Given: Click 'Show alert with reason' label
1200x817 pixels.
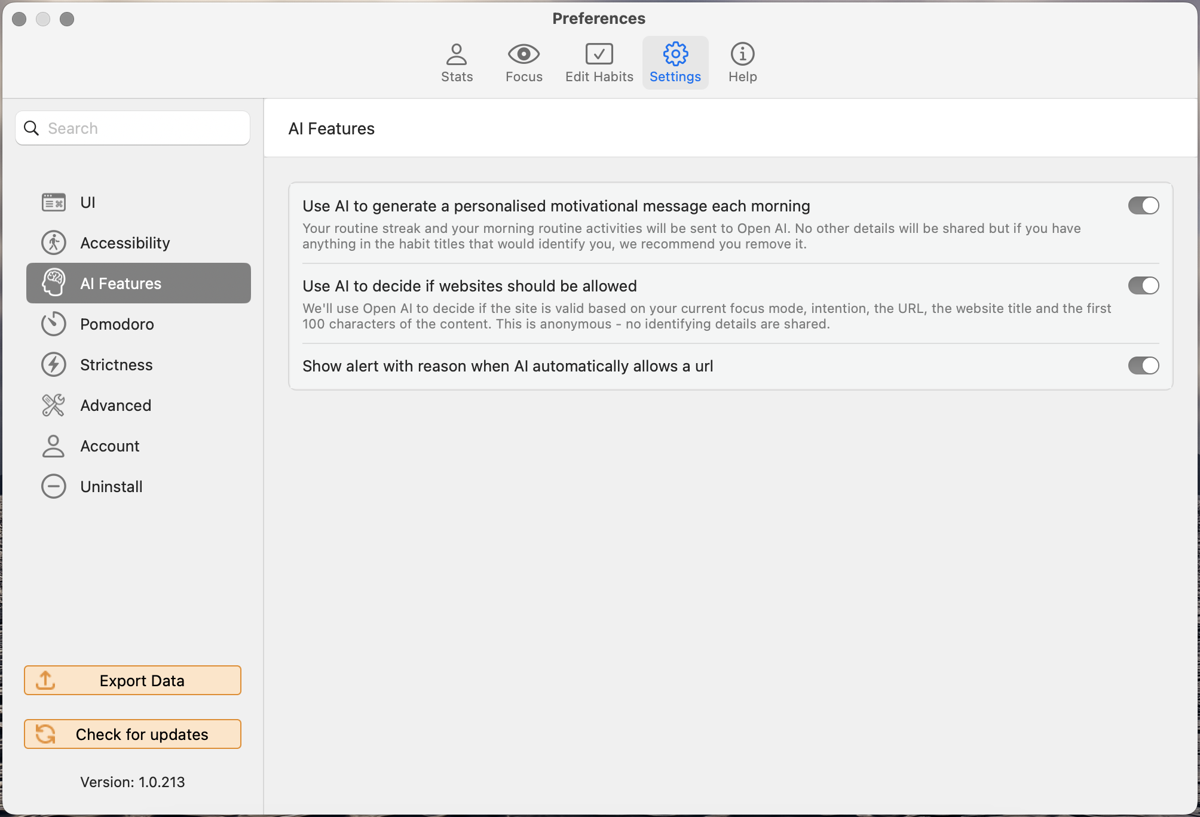Looking at the screenshot, I should coord(508,366).
